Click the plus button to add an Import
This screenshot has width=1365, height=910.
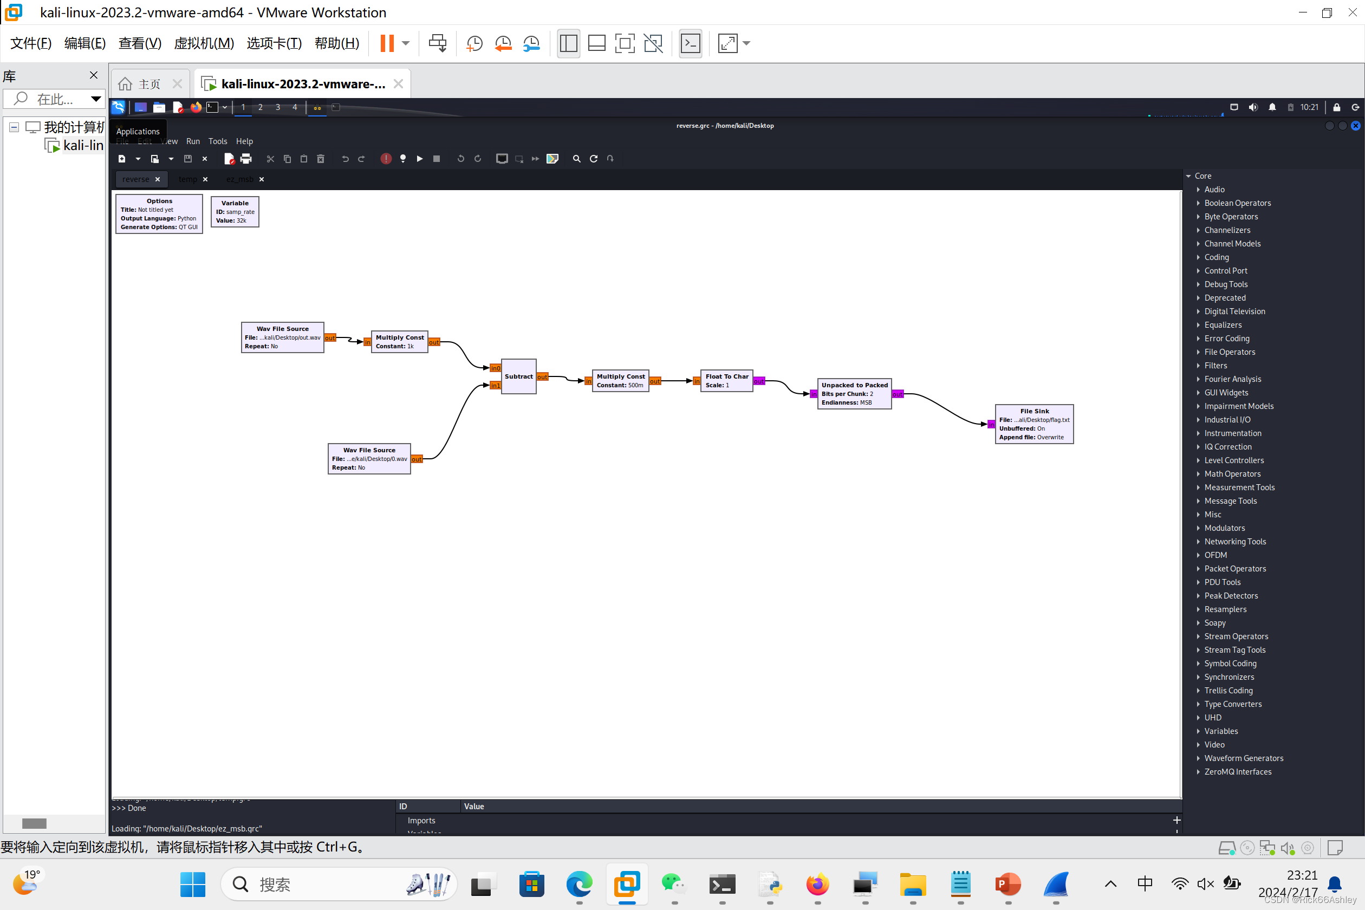pos(1177,820)
